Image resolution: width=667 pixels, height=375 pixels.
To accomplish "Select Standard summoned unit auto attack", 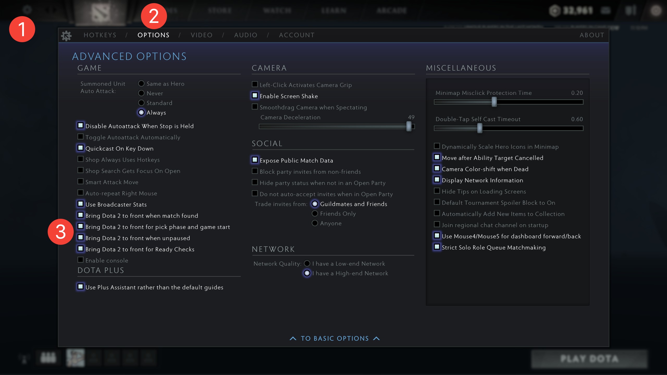I will [141, 103].
